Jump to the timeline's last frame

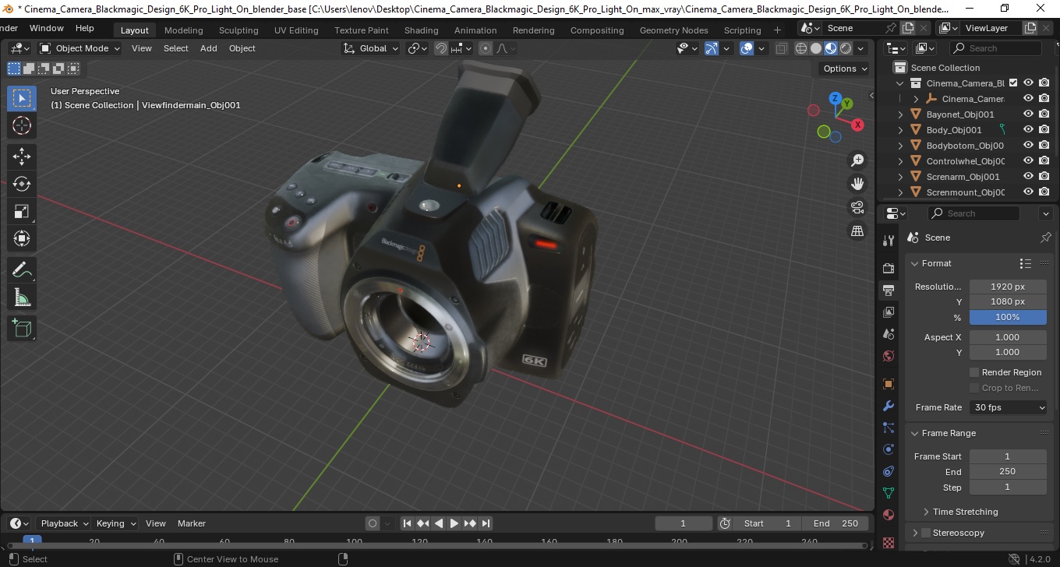click(x=486, y=523)
